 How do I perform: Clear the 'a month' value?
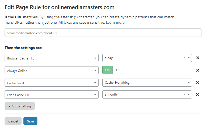tap(184, 94)
